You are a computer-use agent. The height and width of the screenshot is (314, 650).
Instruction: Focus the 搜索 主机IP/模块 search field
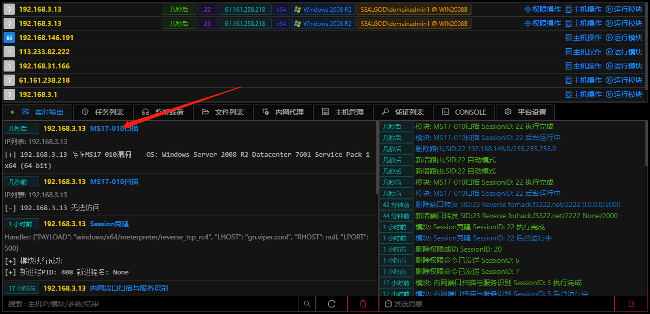point(150,304)
